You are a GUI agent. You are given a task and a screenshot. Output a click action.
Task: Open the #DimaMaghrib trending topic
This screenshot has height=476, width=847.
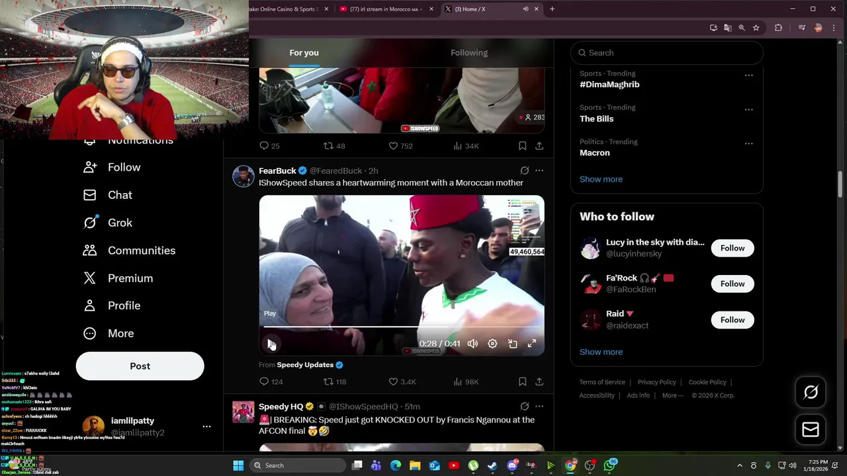pos(609,85)
